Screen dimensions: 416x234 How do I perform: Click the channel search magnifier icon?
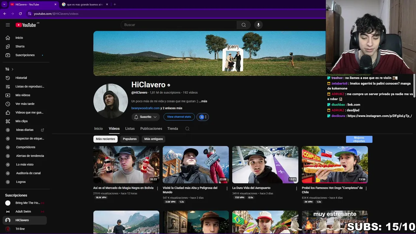(x=187, y=129)
